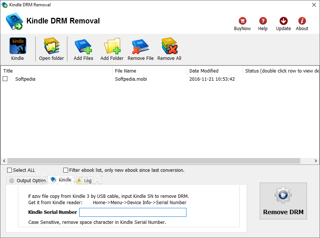Close the Kindle DRM Removal window
320x238 pixels.
coord(314,5)
